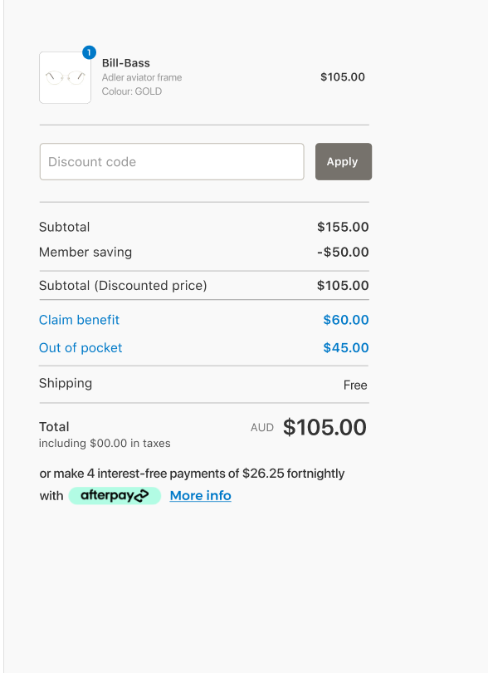The image size is (488, 673).
Task: Click the quantity badge on product image
Action: coord(89,53)
